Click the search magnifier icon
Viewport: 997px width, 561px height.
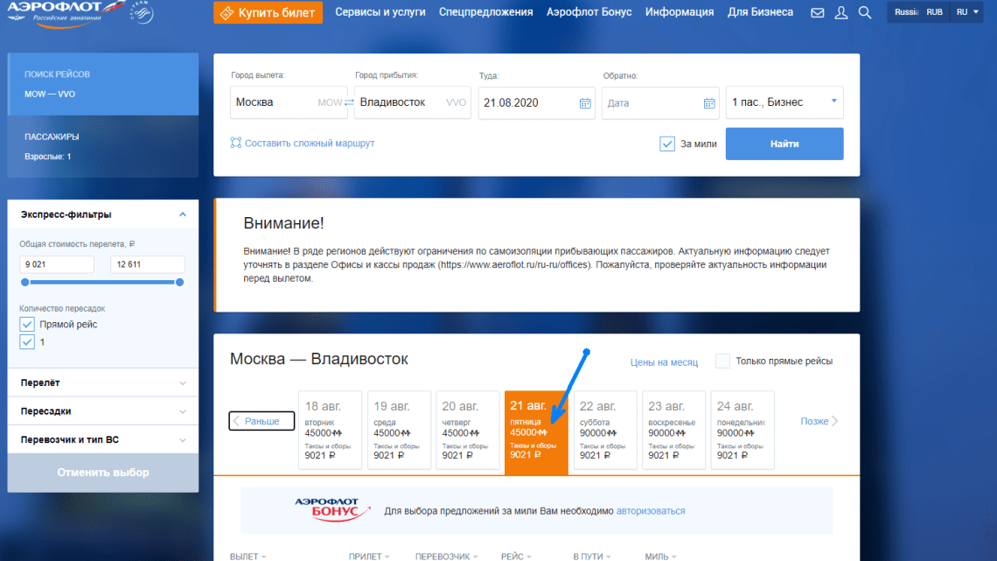click(x=864, y=13)
